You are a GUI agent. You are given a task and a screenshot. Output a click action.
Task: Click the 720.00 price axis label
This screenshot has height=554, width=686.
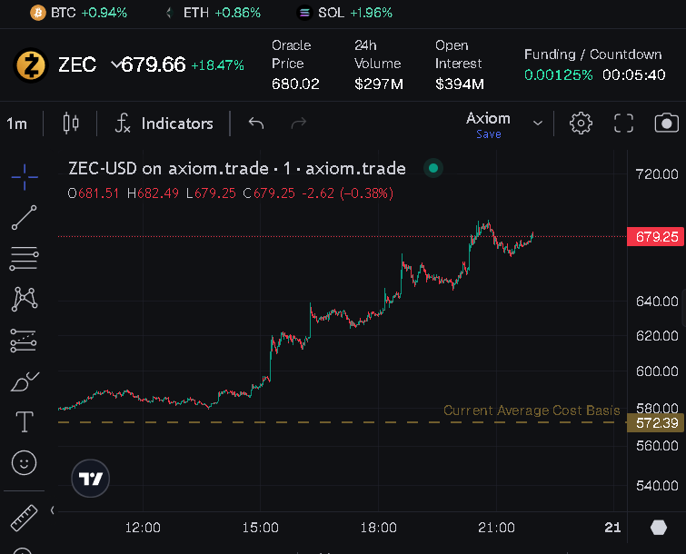[x=657, y=174]
